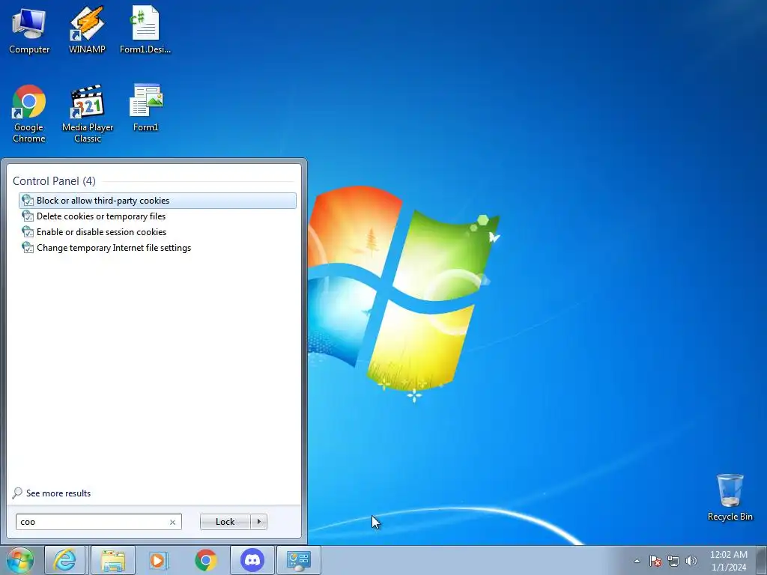Click the network status tray icon

673,561
